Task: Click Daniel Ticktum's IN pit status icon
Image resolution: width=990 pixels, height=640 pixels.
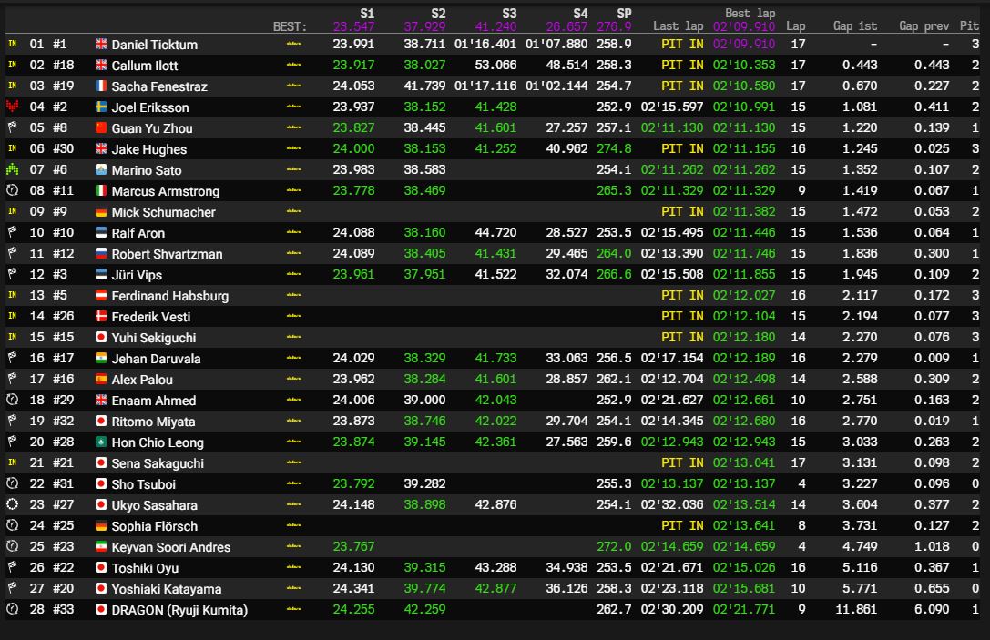Action: coord(12,44)
